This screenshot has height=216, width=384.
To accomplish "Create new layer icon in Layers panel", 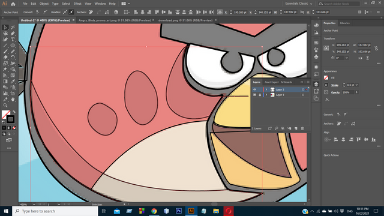I will coord(296,128).
